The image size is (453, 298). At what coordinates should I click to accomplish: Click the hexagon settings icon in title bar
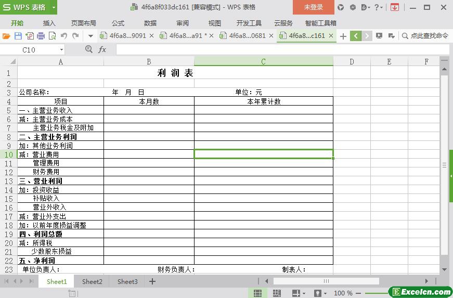[x=353, y=7]
